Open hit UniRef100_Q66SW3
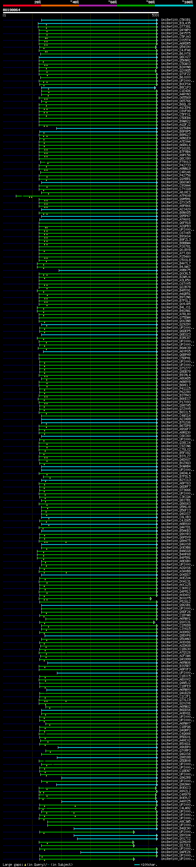The image size is (196, 867). tap(176, 182)
